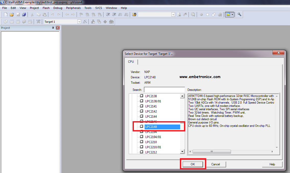Click the Project panel pin icon

click(53, 28)
